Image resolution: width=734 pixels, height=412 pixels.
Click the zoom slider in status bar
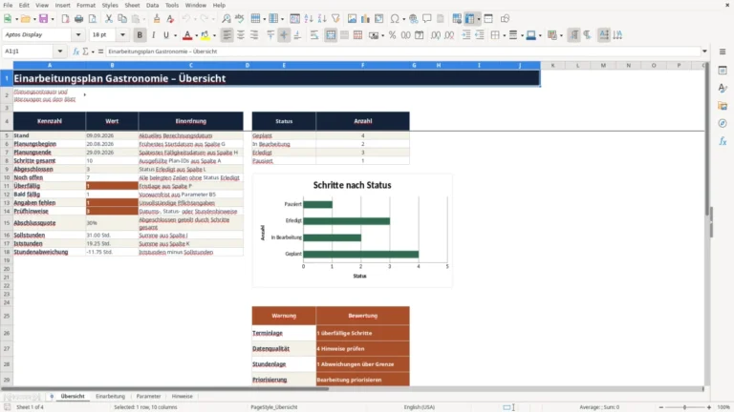coord(685,407)
